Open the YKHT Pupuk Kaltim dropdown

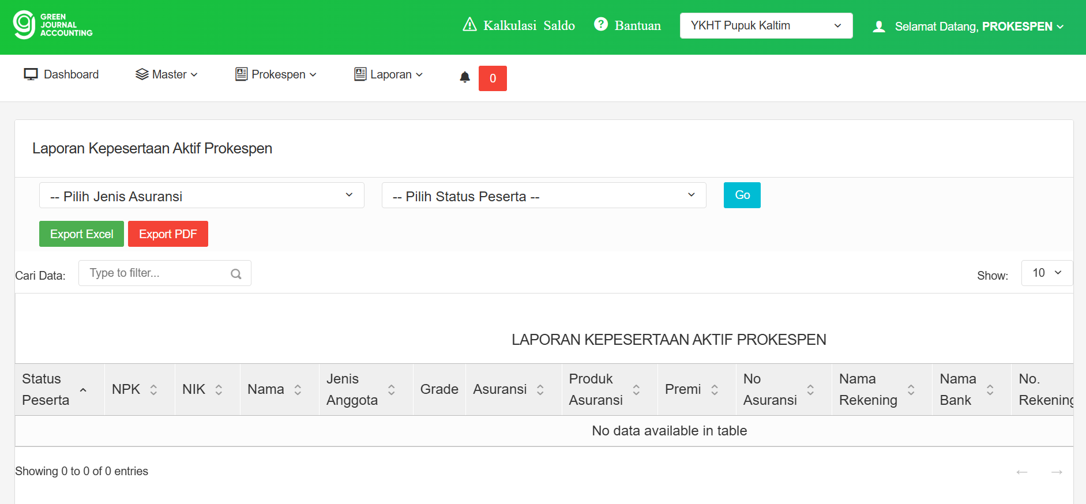pos(766,26)
